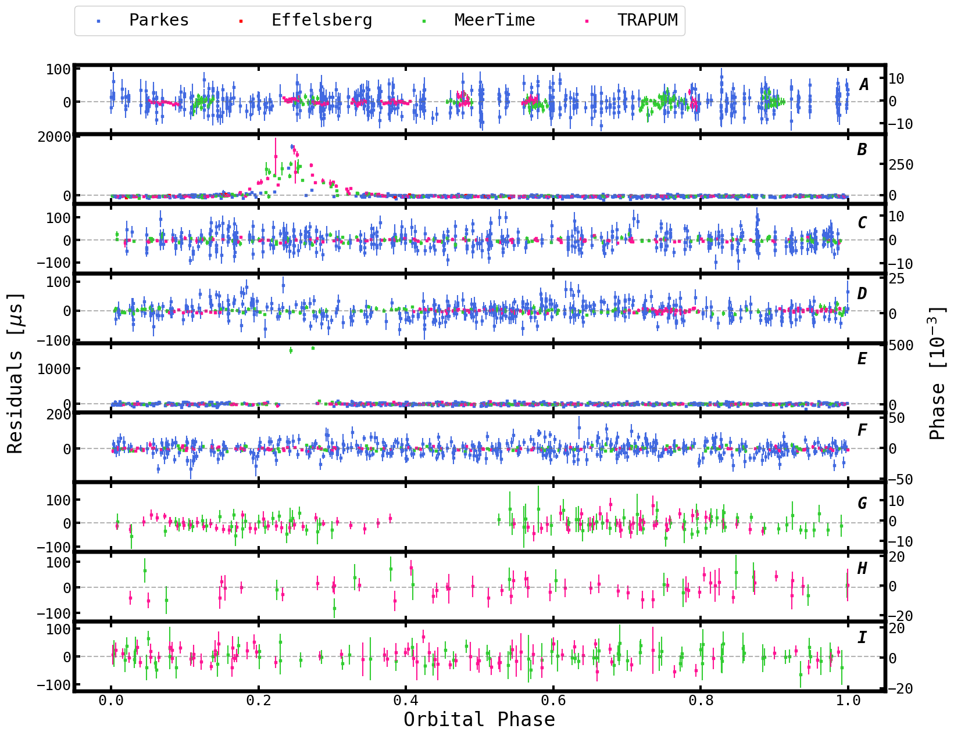Click the red Effelsberg legend marker
Image resolution: width=954 pixels, height=736 pixels.
241,21
